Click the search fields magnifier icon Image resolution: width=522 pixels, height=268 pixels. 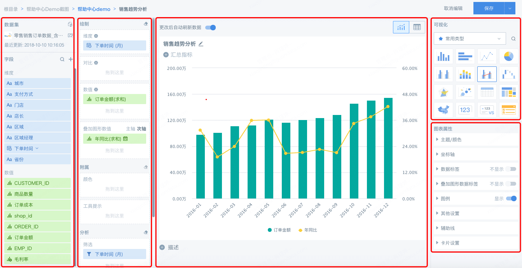[62, 59]
